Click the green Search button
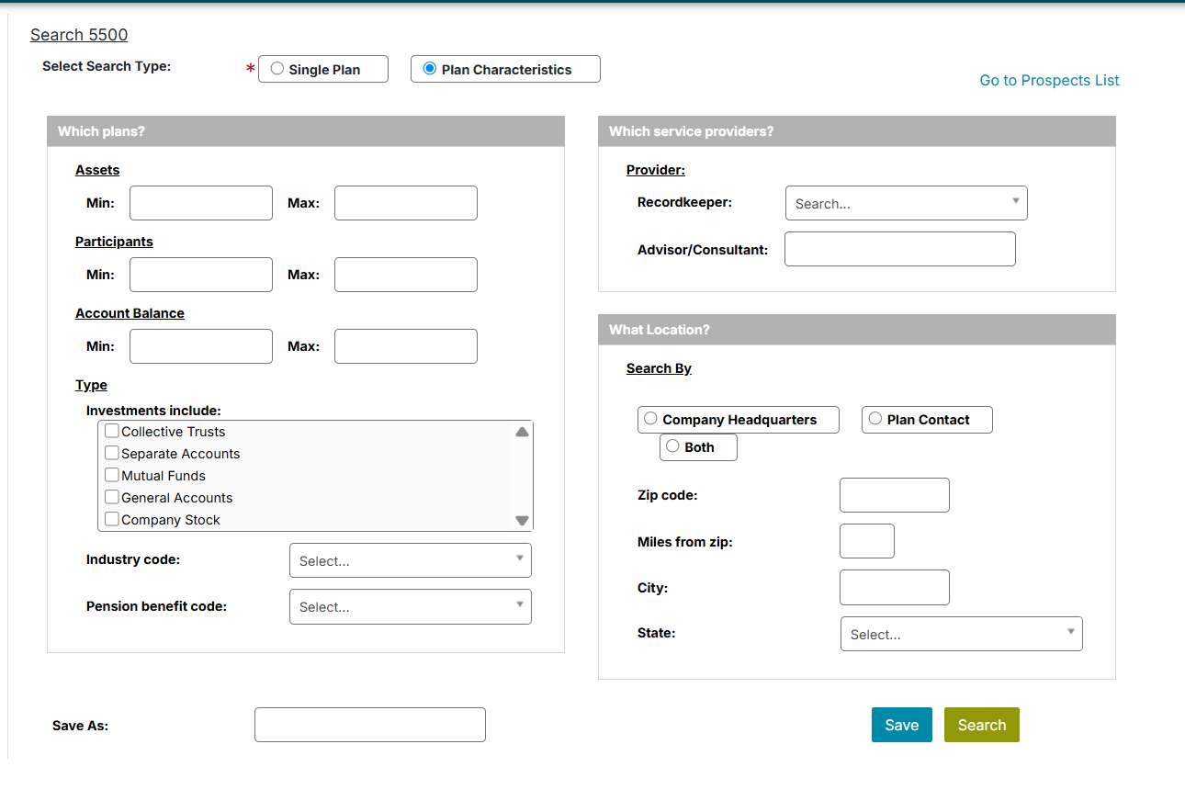The height and width of the screenshot is (812, 1185). [981, 725]
